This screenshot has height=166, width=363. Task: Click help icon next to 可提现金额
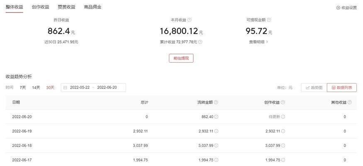coord(269,20)
